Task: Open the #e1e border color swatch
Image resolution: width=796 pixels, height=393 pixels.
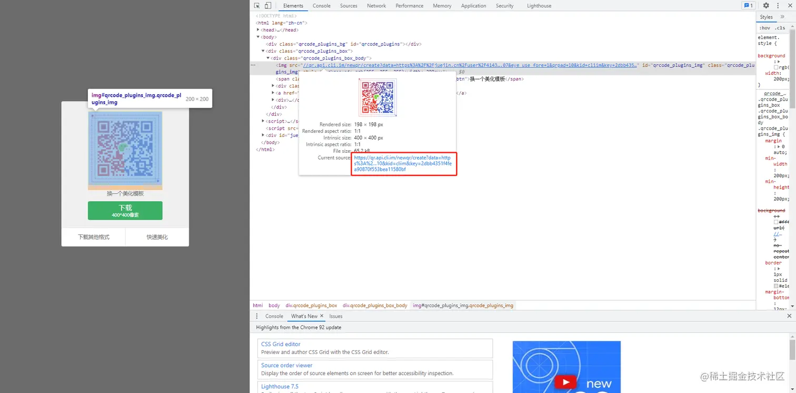Action: [776, 286]
